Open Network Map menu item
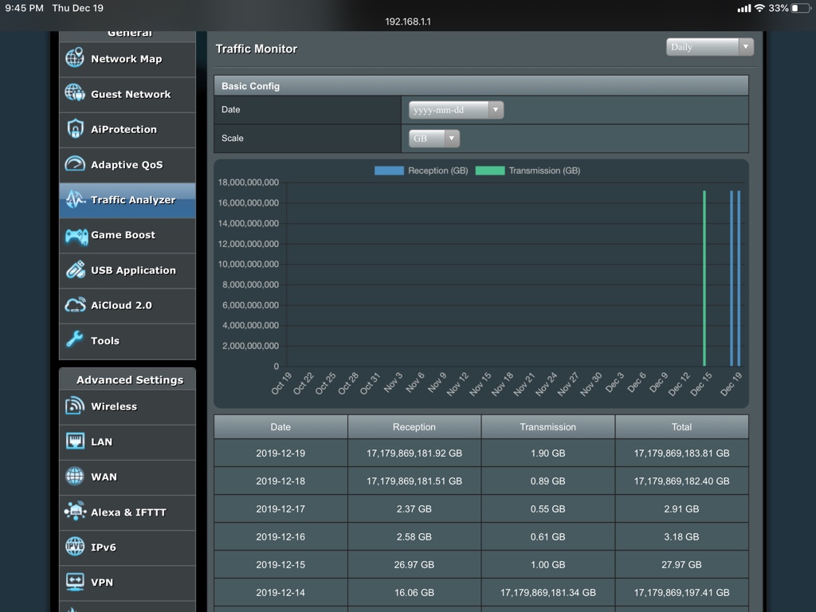 point(127,59)
